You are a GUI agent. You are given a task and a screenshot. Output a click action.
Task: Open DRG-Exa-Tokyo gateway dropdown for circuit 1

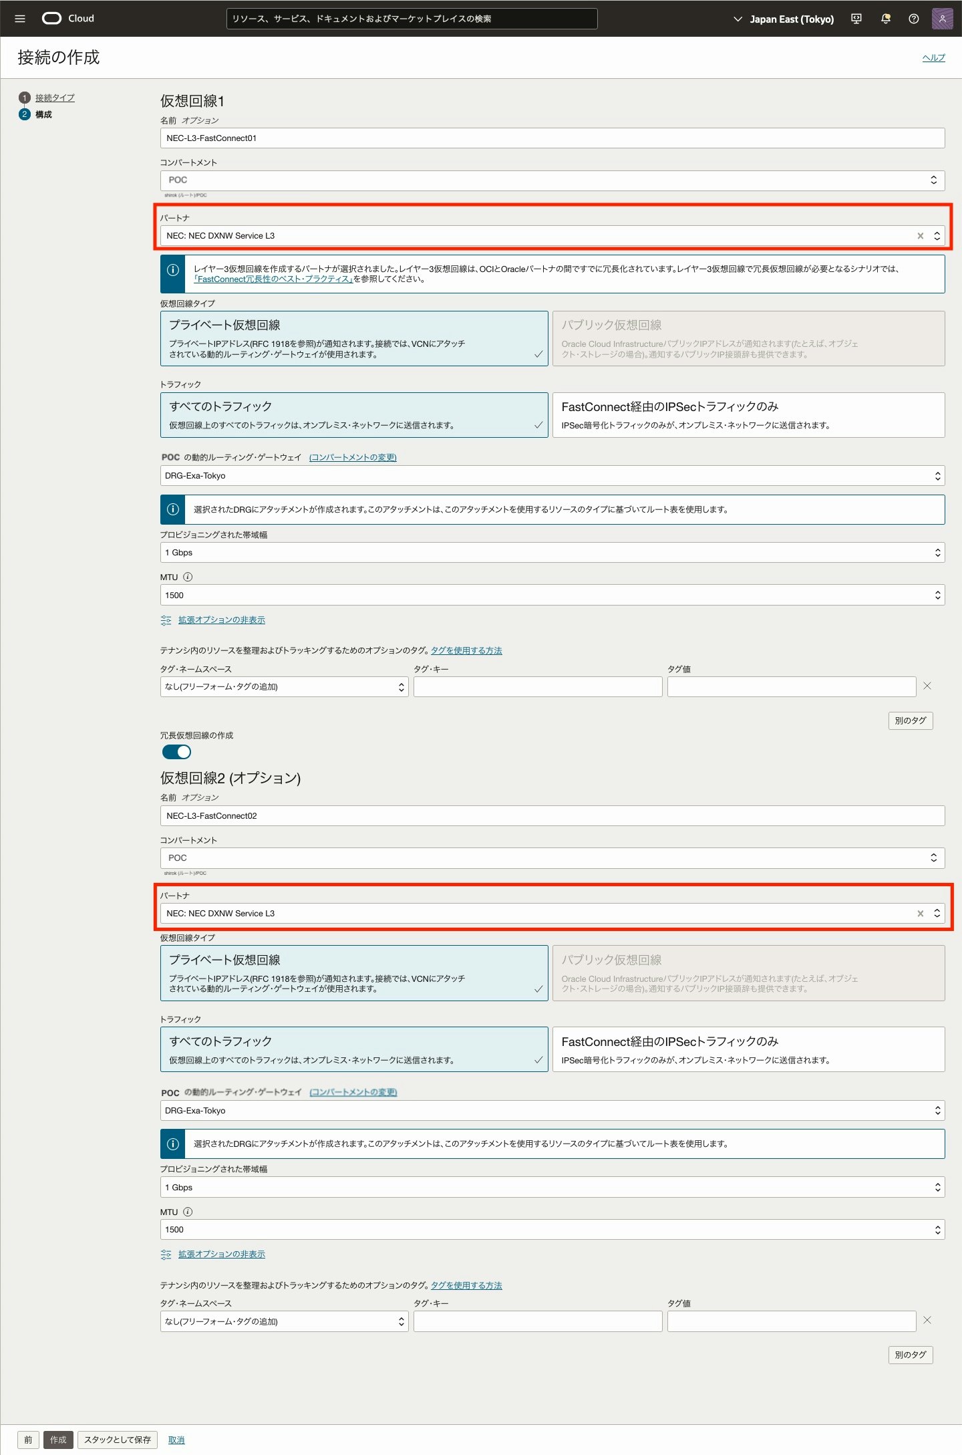[x=552, y=476]
